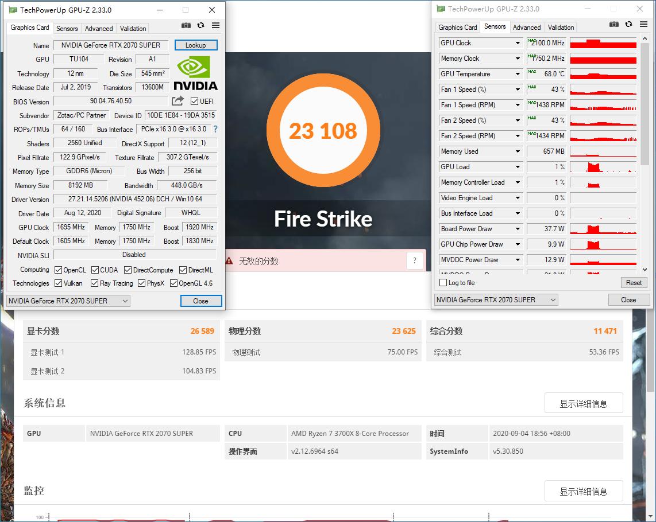Click Driver Version field value
This screenshot has width=656, height=522.
(135, 199)
